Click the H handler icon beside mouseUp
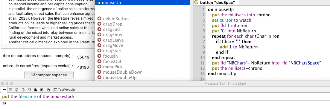The width and height of the screenshot is (330, 109). (99, 3)
